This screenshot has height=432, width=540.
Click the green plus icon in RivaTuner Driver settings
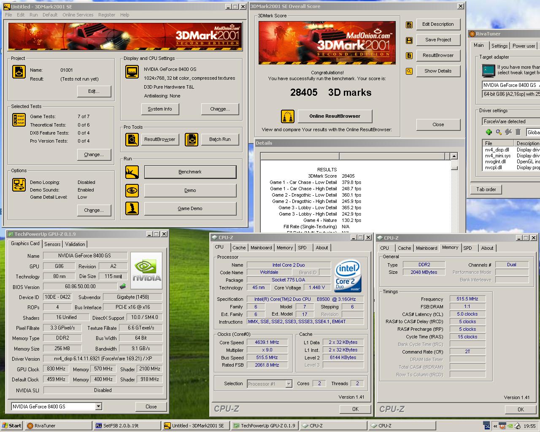tap(489, 132)
